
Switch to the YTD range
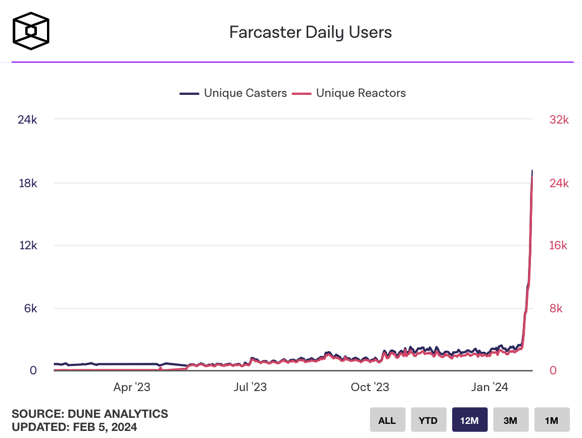click(428, 420)
